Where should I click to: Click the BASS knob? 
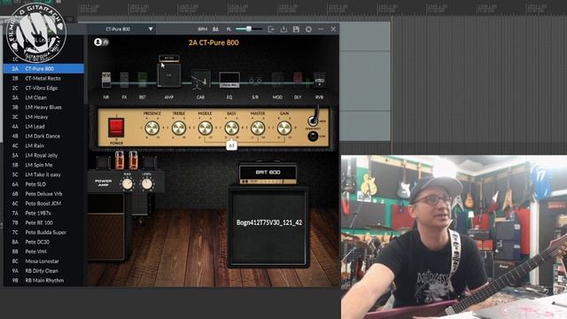[x=231, y=128]
